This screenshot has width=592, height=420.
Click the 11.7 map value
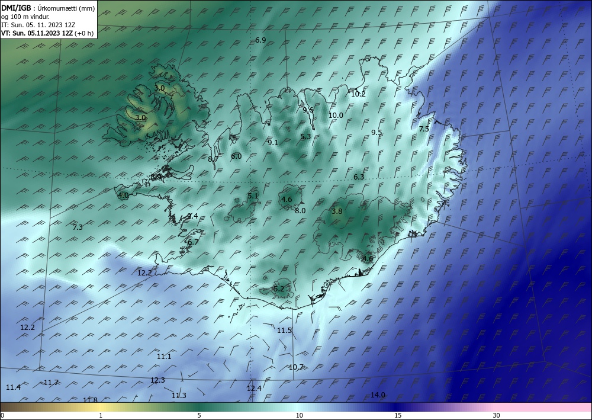tap(51, 383)
